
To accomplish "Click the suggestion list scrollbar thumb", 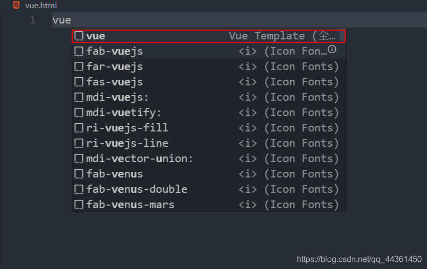I will pos(343,36).
